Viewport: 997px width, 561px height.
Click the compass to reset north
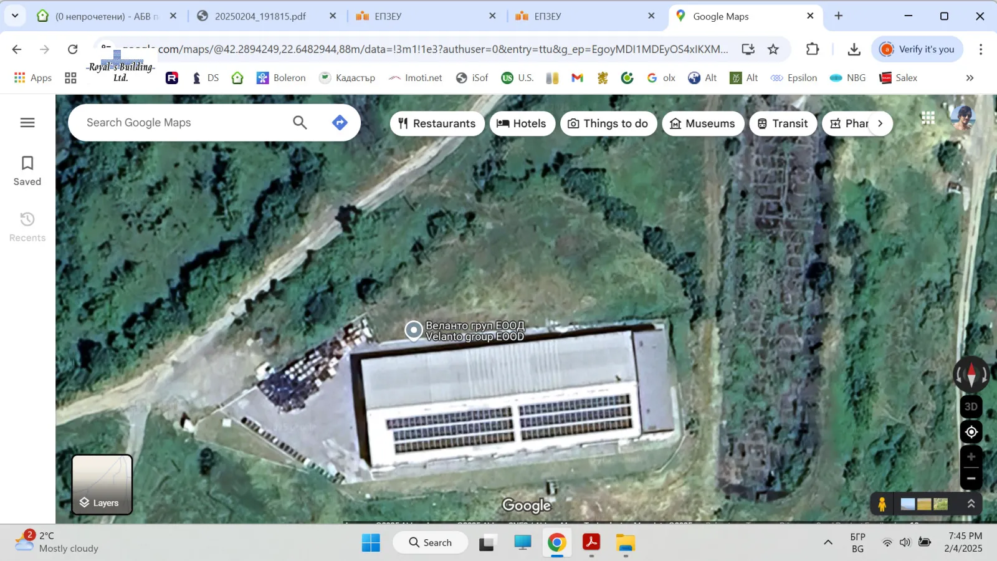(971, 375)
